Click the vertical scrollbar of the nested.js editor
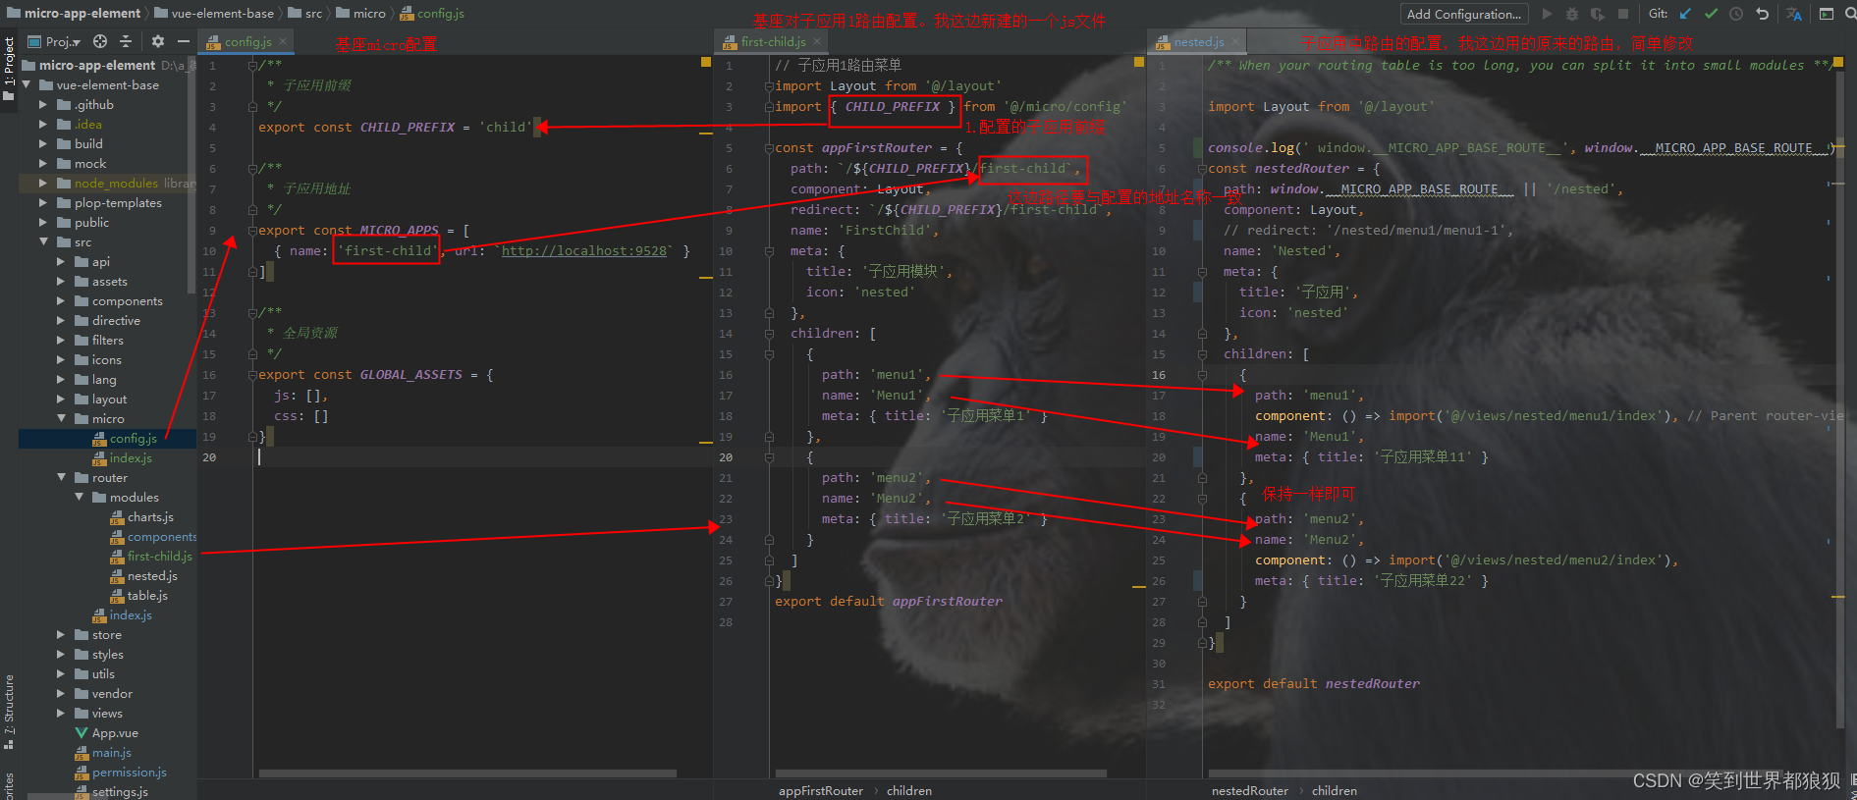Image resolution: width=1857 pixels, height=800 pixels. (1839, 393)
